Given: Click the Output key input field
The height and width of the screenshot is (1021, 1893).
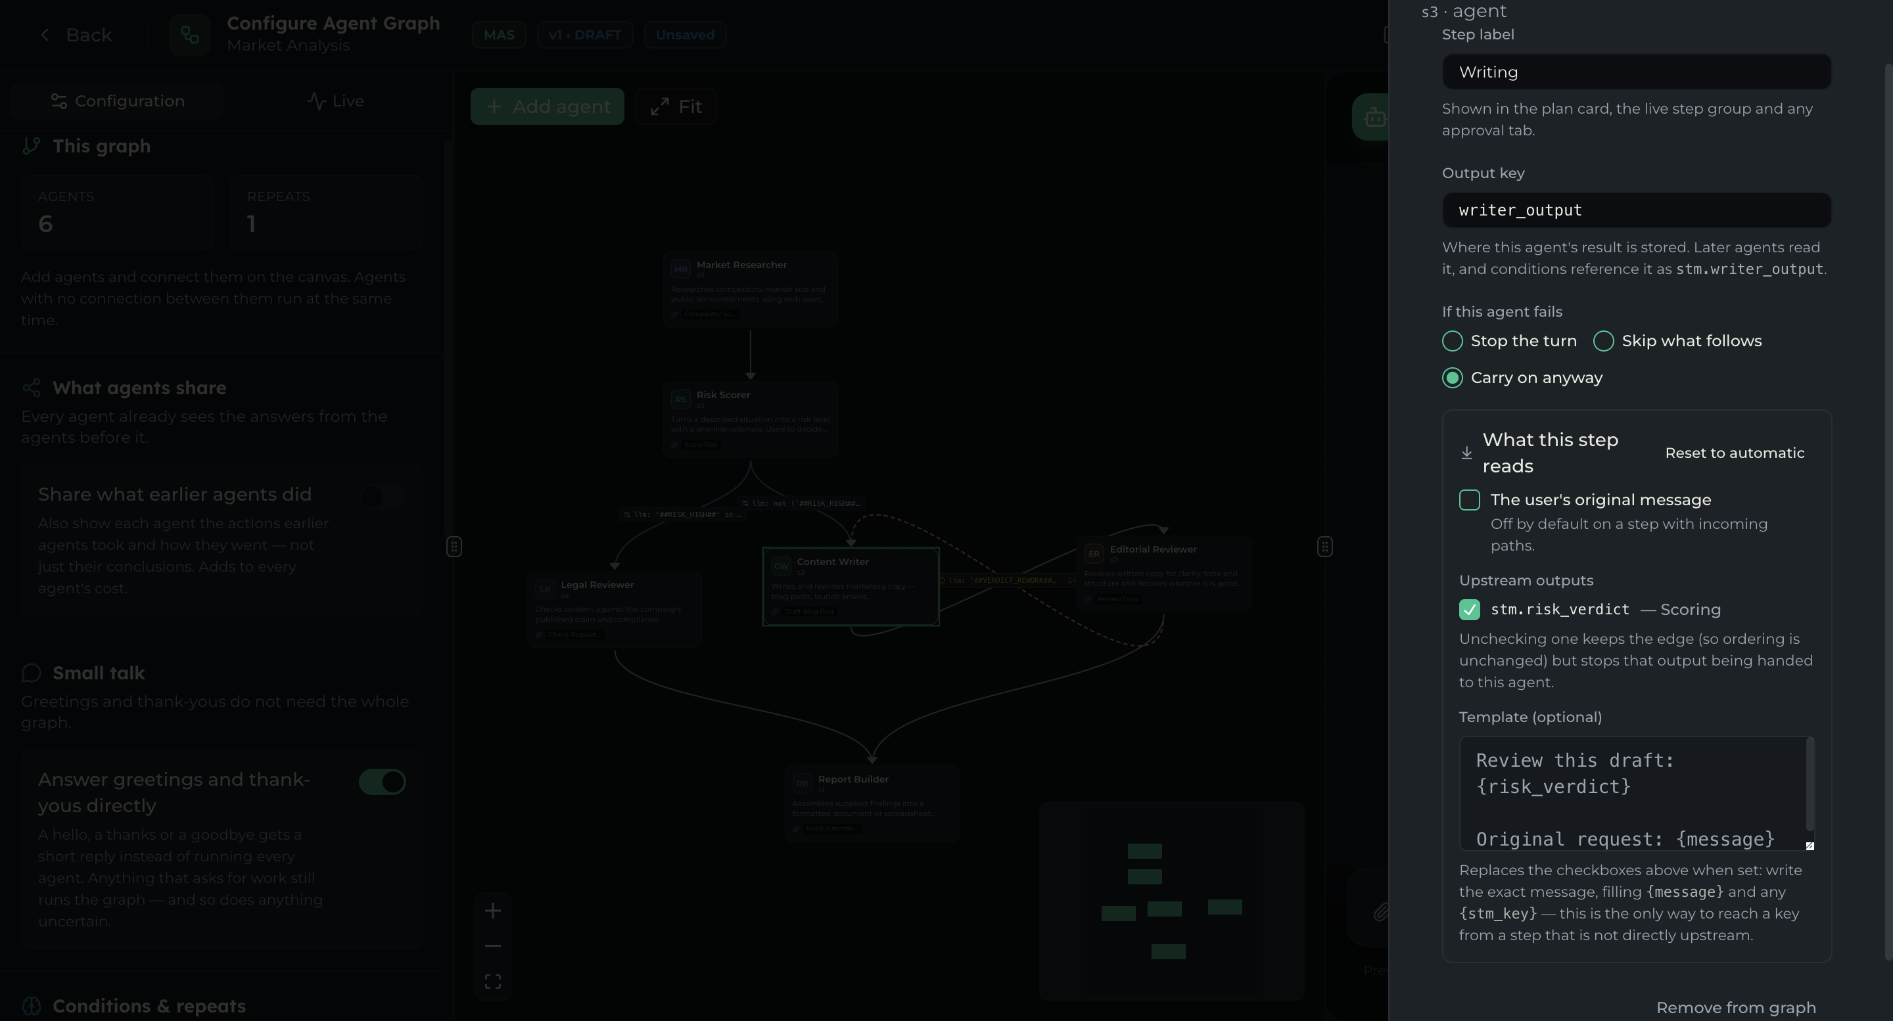Looking at the screenshot, I should (x=1637, y=210).
